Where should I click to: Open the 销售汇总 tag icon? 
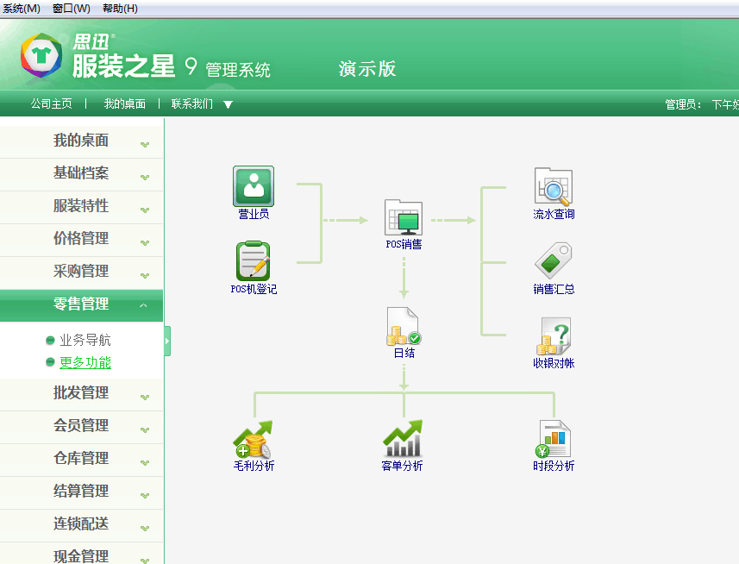pyautogui.click(x=554, y=260)
